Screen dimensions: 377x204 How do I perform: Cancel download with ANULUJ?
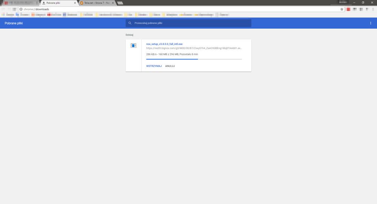(x=170, y=66)
